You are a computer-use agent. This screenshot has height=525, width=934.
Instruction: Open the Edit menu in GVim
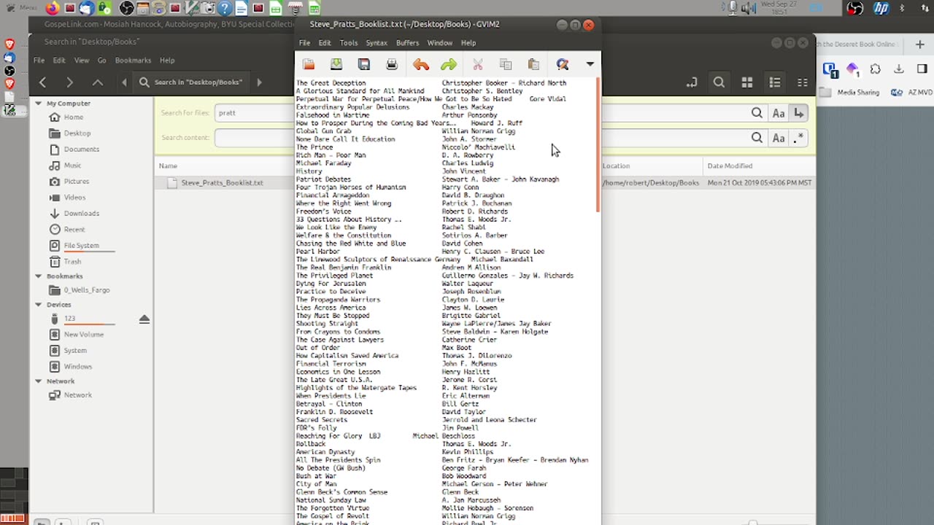coord(325,43)
